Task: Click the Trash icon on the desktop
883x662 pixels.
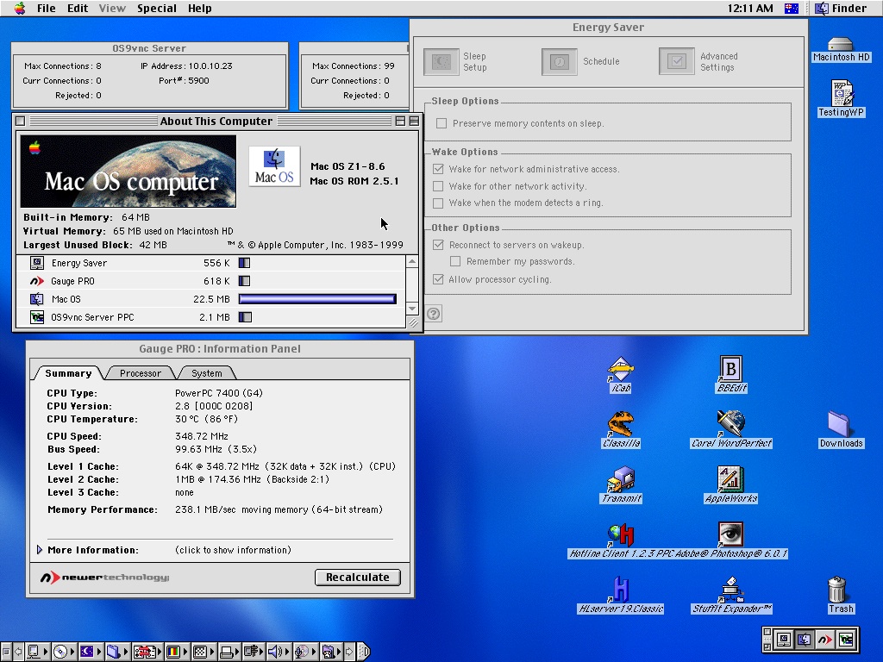Action: point(836,590)
